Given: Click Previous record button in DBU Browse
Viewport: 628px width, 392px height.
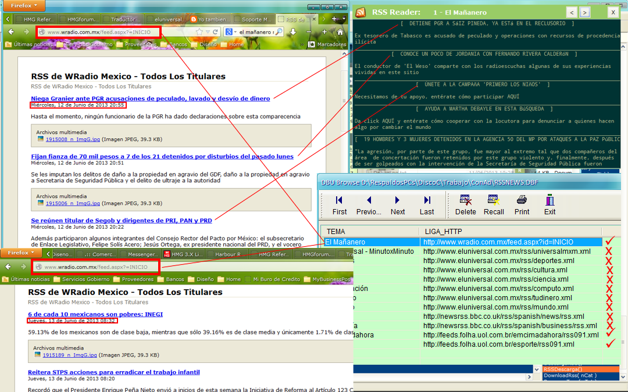Looking at the screenshot, I should pyautogui.click(x=369, y=205).
